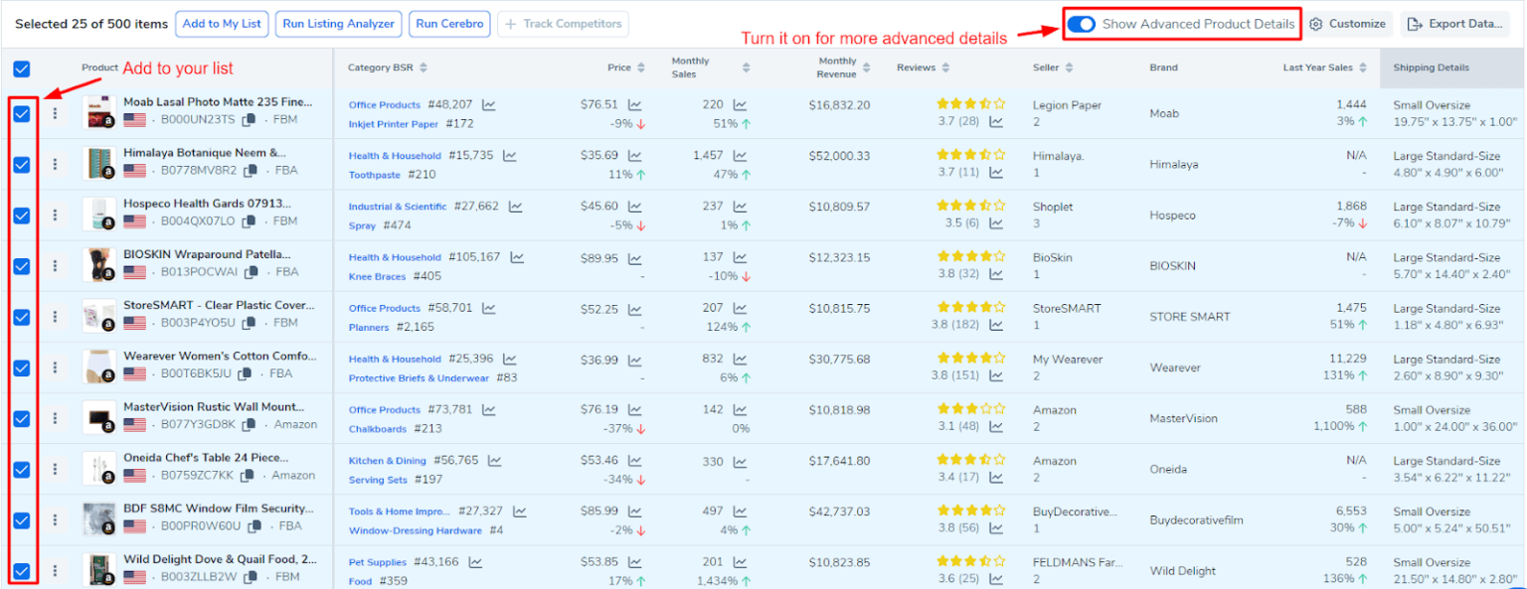Image resolution: width=1527 pixels, height=589 pixels.
Task: Open the Inkjet Printer Paper subcategory link
Action: pyautogui.click(x=394, y=124)
